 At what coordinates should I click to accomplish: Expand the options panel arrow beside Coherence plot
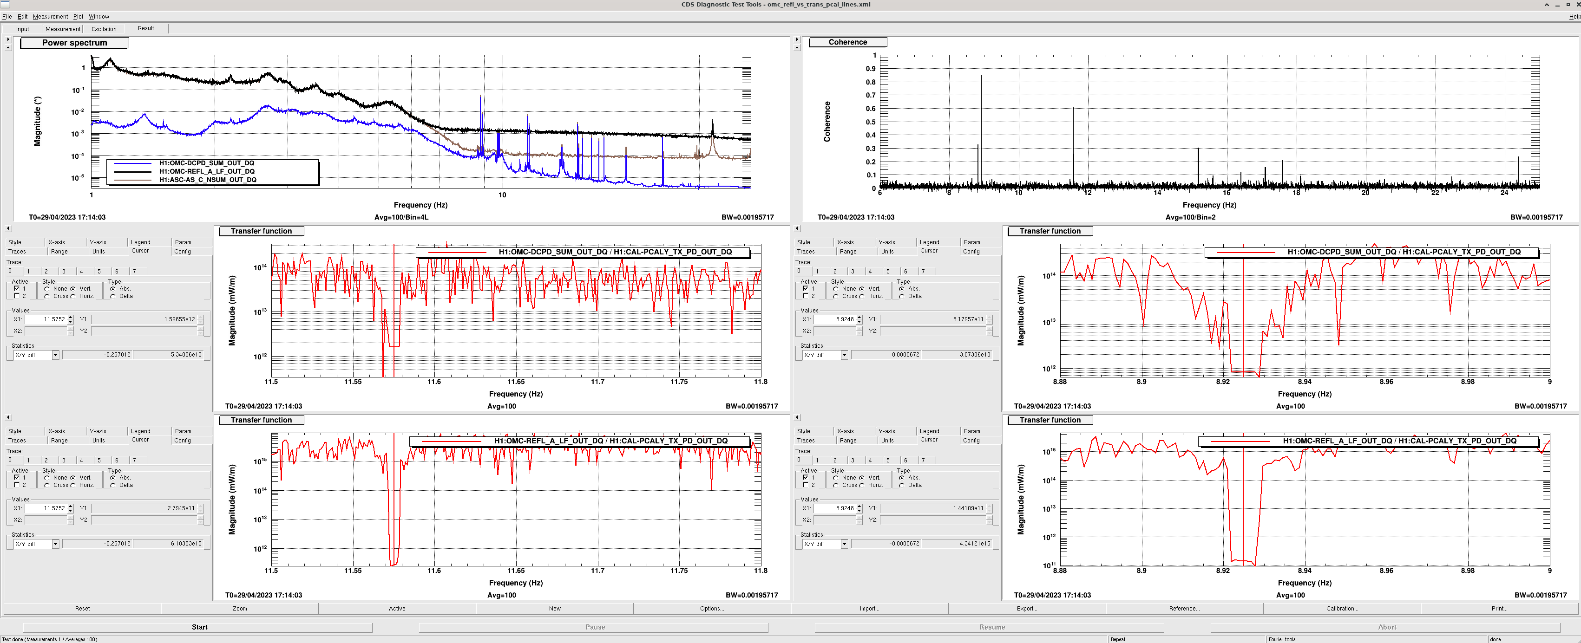[797, 39]
